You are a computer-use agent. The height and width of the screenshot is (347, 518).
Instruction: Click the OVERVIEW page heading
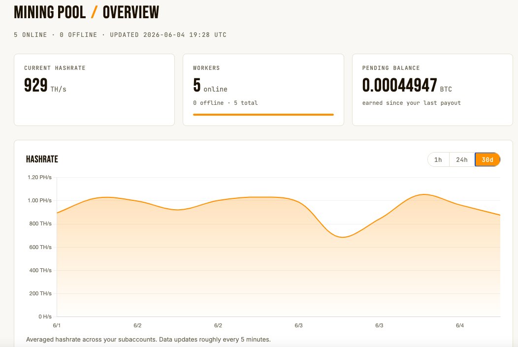pyautogui.click(x=131, y=12)
